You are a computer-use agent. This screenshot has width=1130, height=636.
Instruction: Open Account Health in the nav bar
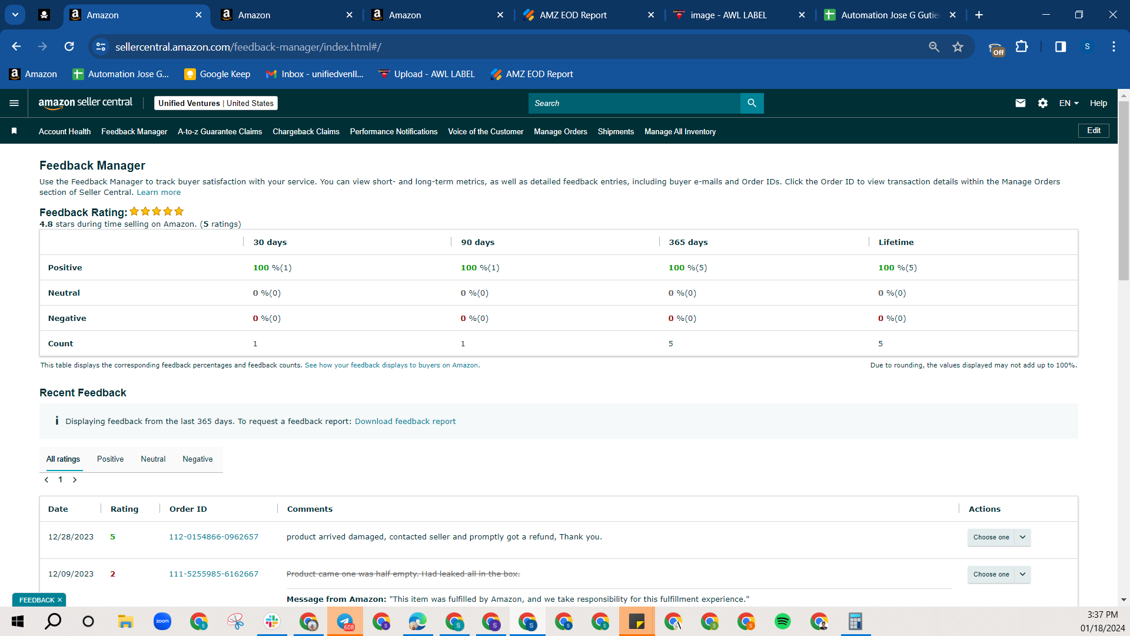pos(65,131)
